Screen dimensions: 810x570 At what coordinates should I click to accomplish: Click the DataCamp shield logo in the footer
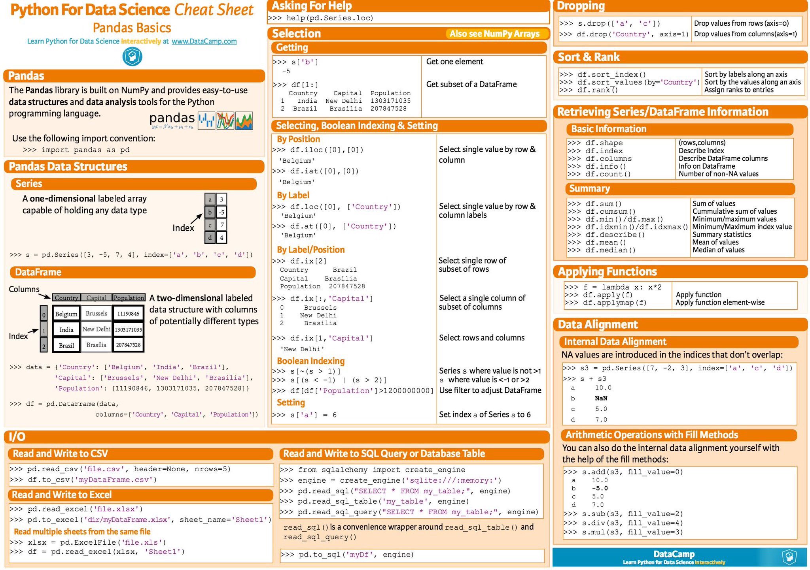point(789,557)
